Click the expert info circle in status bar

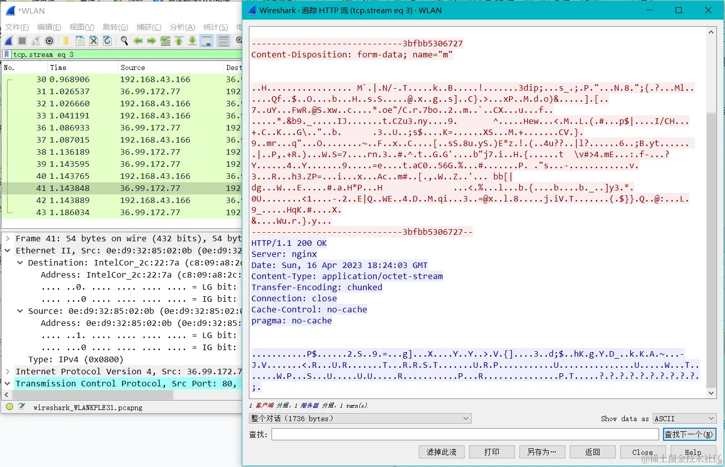click(10, 407)
